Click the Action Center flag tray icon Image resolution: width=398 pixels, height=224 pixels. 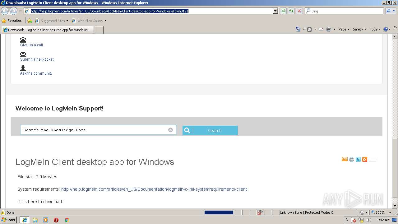click(x=354, y=220)
